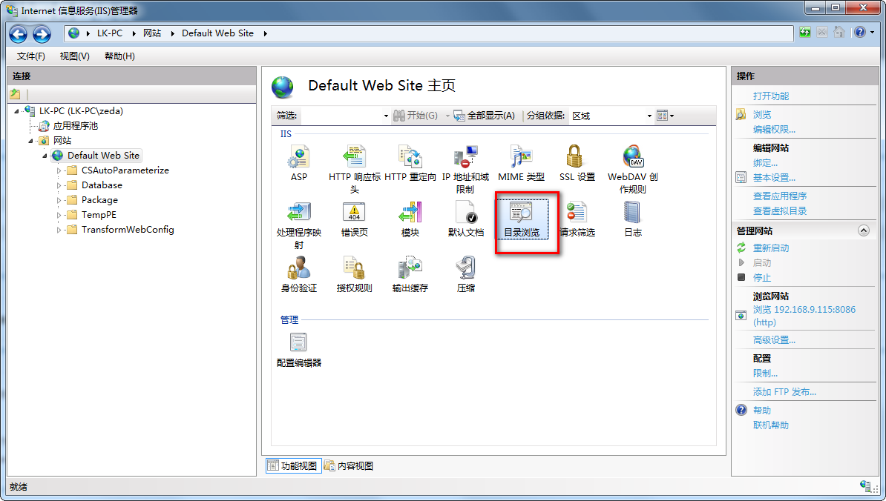Screen dimensions: 886x501
Task: Expand the TempPE folder node
Action: pos(59,215)
